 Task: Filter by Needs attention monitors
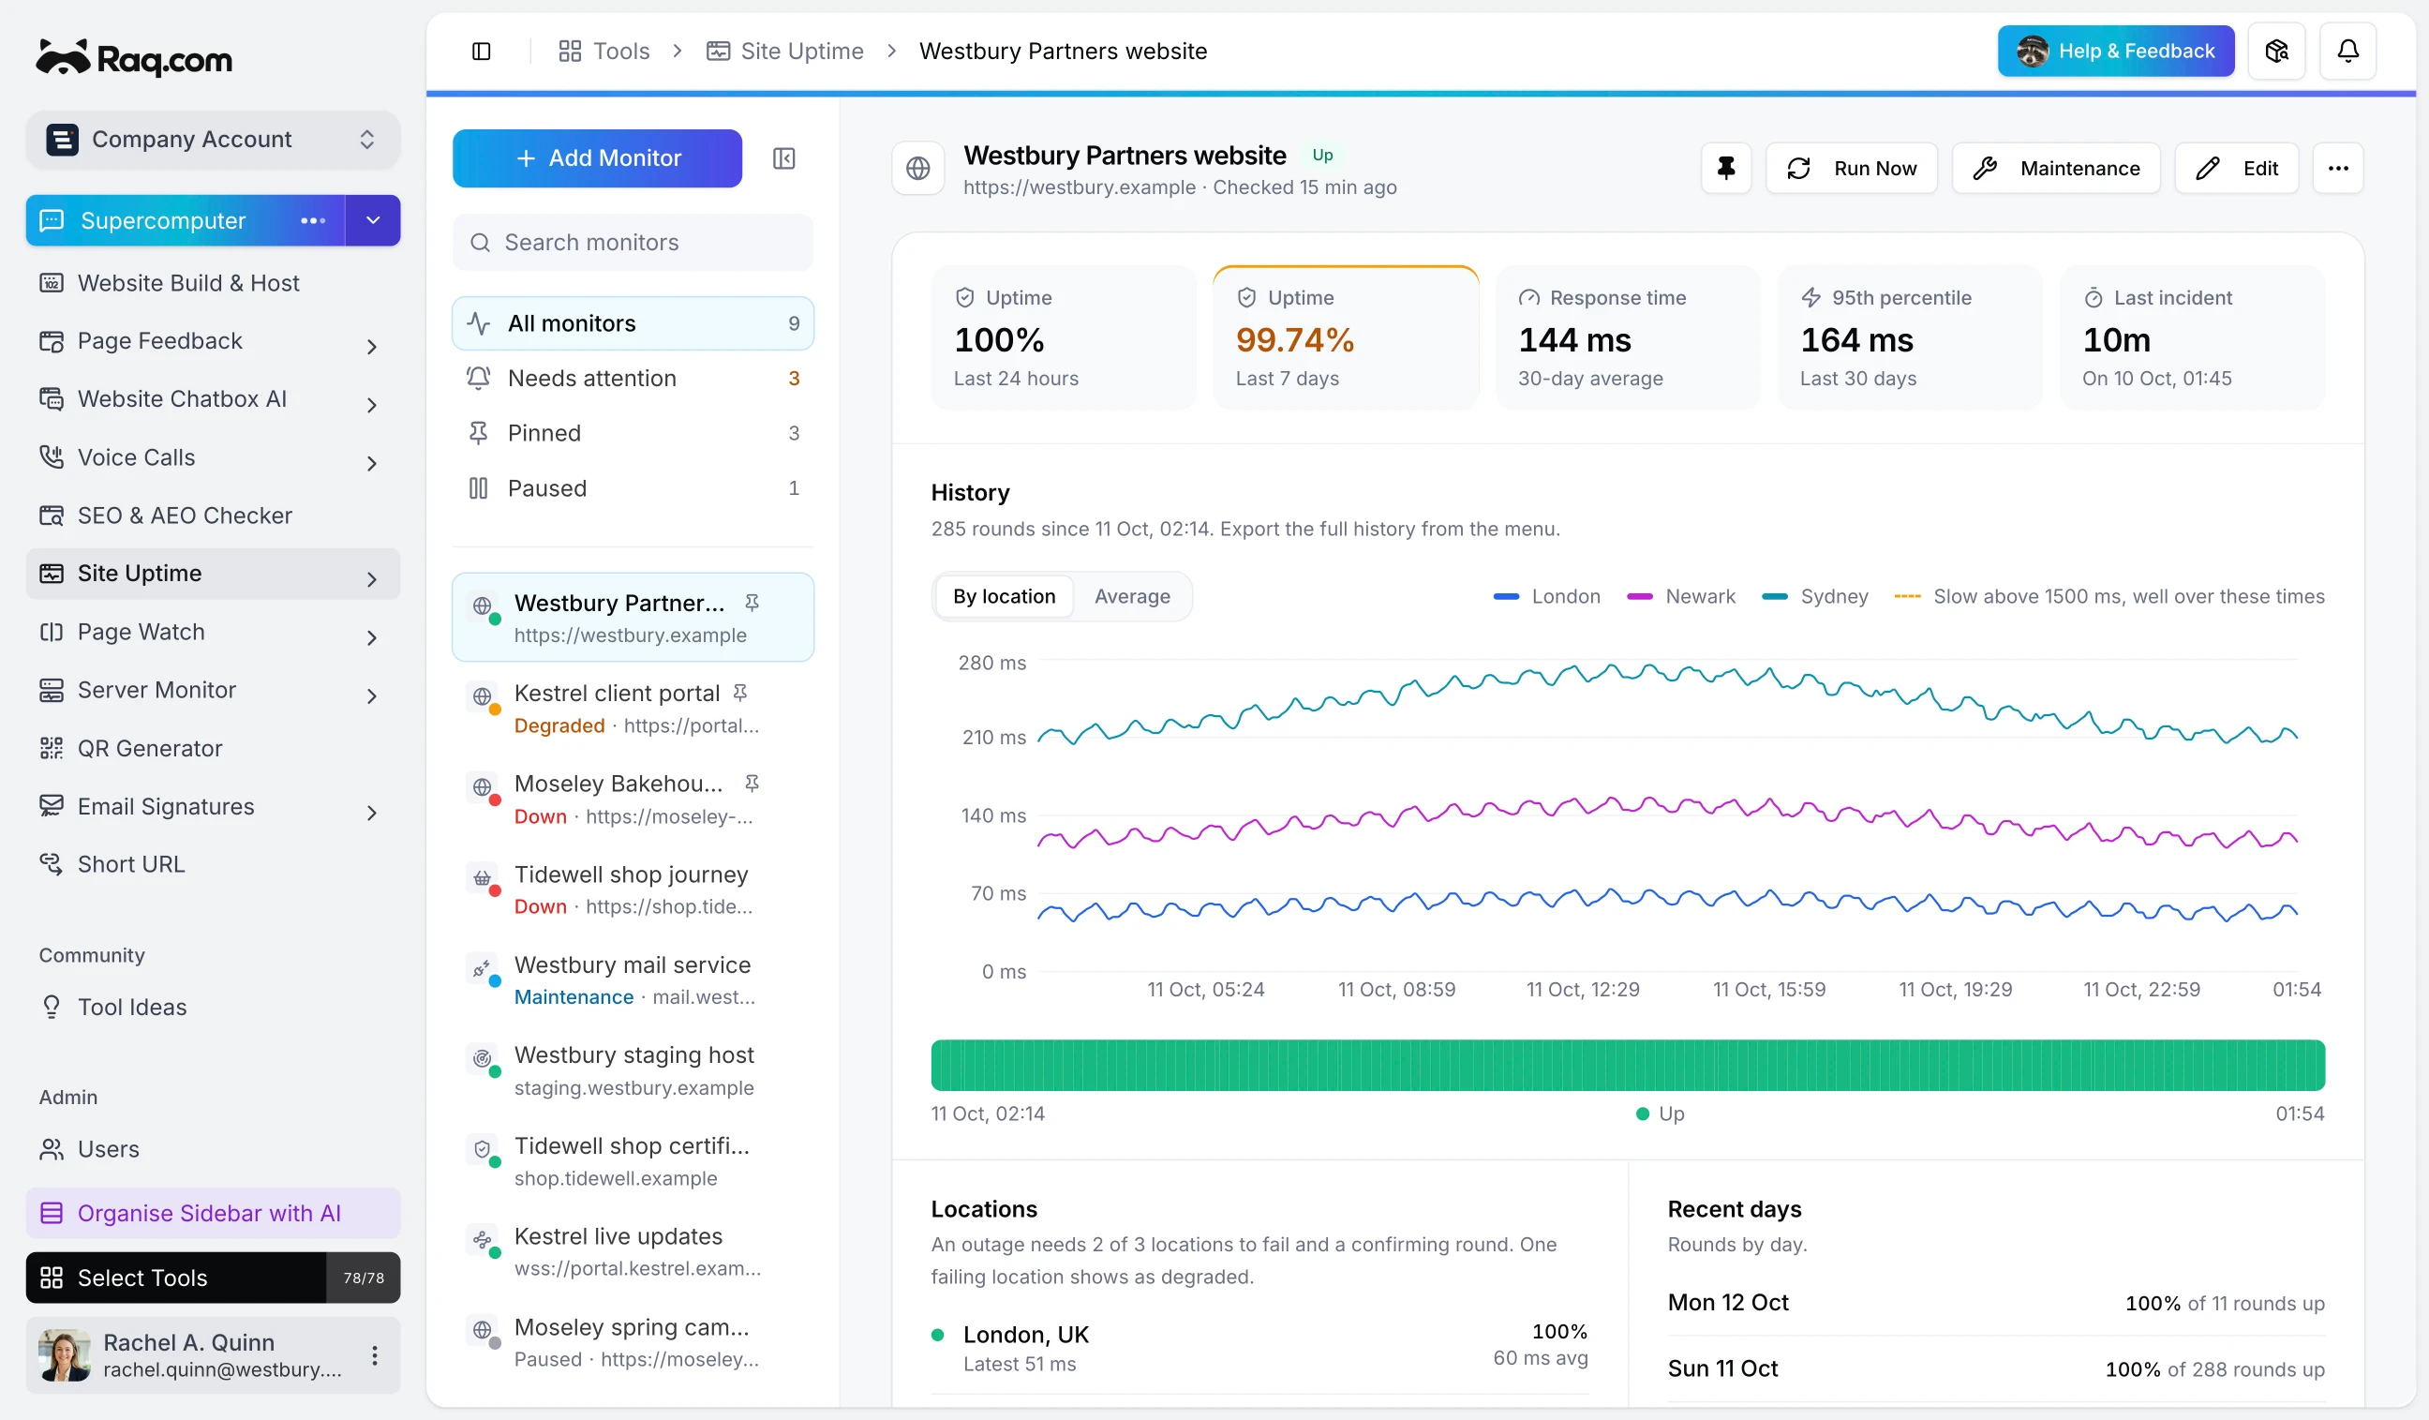(633, 379)
